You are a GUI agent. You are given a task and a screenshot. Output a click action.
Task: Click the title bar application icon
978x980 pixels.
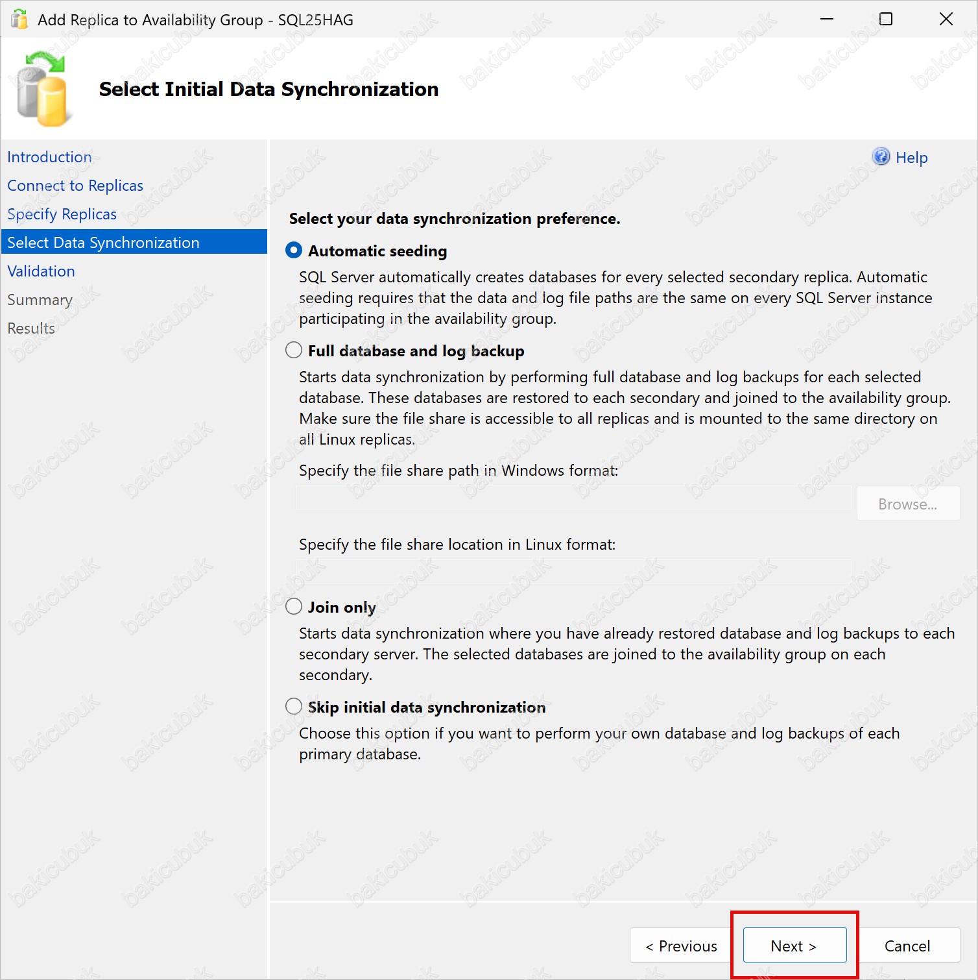pos(19,19)
